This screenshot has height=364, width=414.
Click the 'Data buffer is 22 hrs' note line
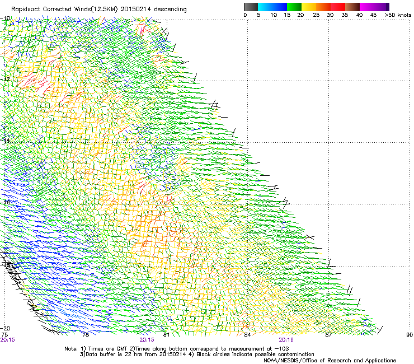[x=197, y=354]
